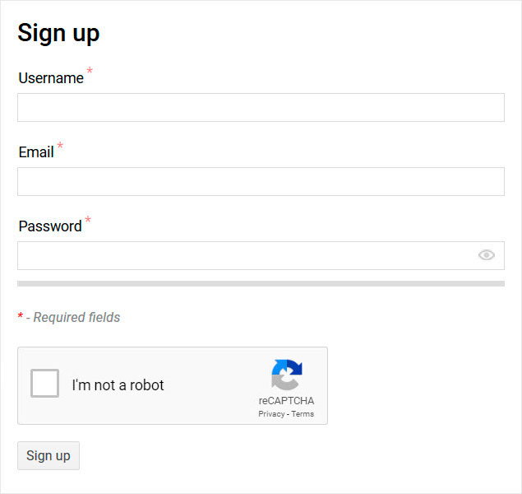Viewport: 522px width, 494px height.
Task: Click the Password field label
Action: click(x=50, y=226)
